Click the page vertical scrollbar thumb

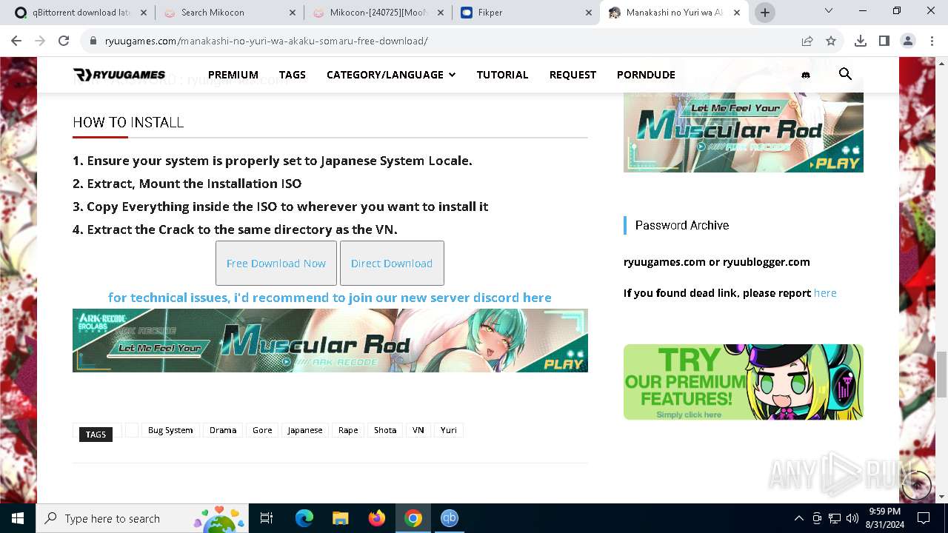click(941, 375)
